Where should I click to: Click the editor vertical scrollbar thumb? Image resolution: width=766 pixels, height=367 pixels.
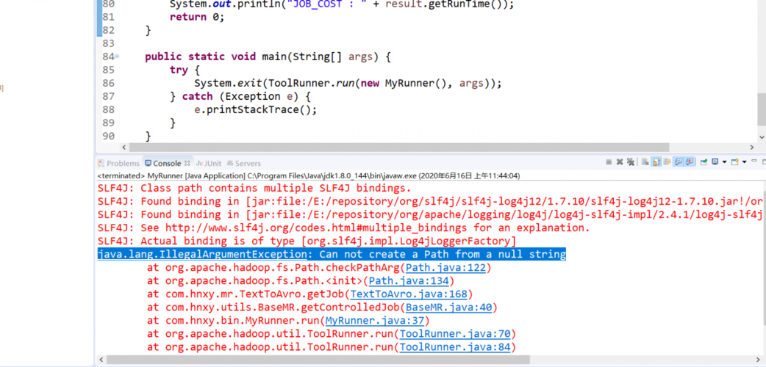[762, 109]
